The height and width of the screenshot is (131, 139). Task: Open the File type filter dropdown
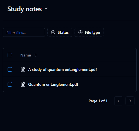(x=89, y=32)
